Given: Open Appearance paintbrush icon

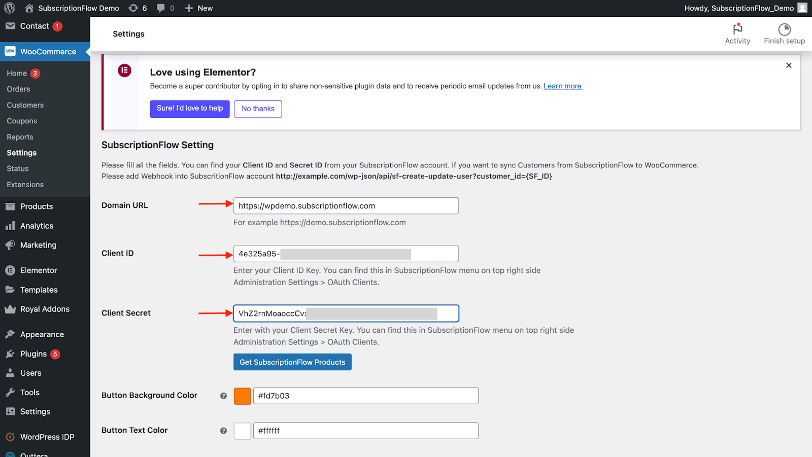Looking at the screenshot, I should pyautogui.click(x=10, y=334).
